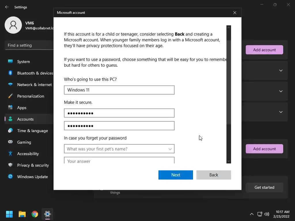Click the confirm password field

coord(119,126)
